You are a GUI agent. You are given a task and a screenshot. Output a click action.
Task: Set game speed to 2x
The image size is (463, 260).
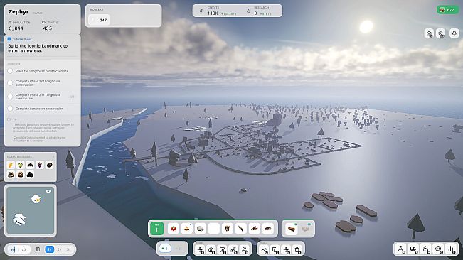[59, 249]
